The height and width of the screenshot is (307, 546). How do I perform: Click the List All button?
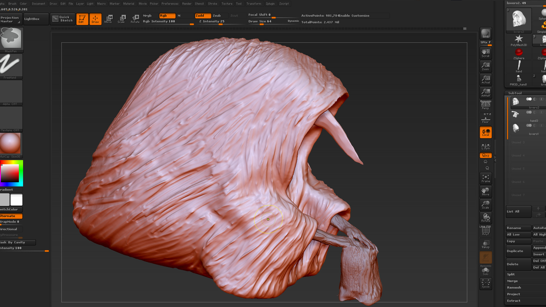(x=518, y=211)
